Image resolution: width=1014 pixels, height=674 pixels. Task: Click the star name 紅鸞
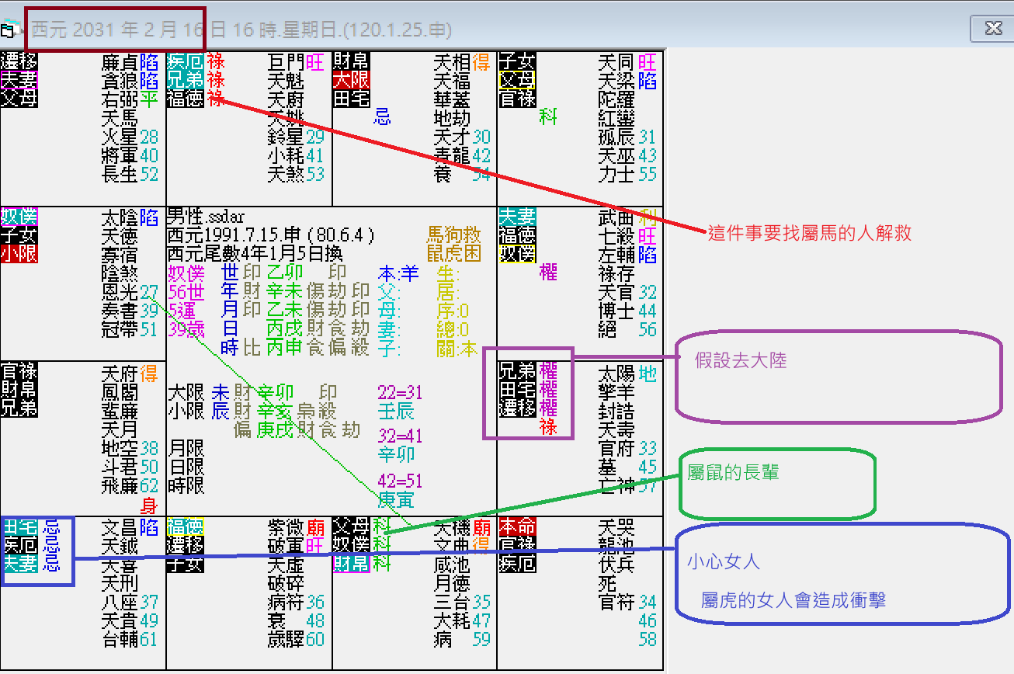617,118
